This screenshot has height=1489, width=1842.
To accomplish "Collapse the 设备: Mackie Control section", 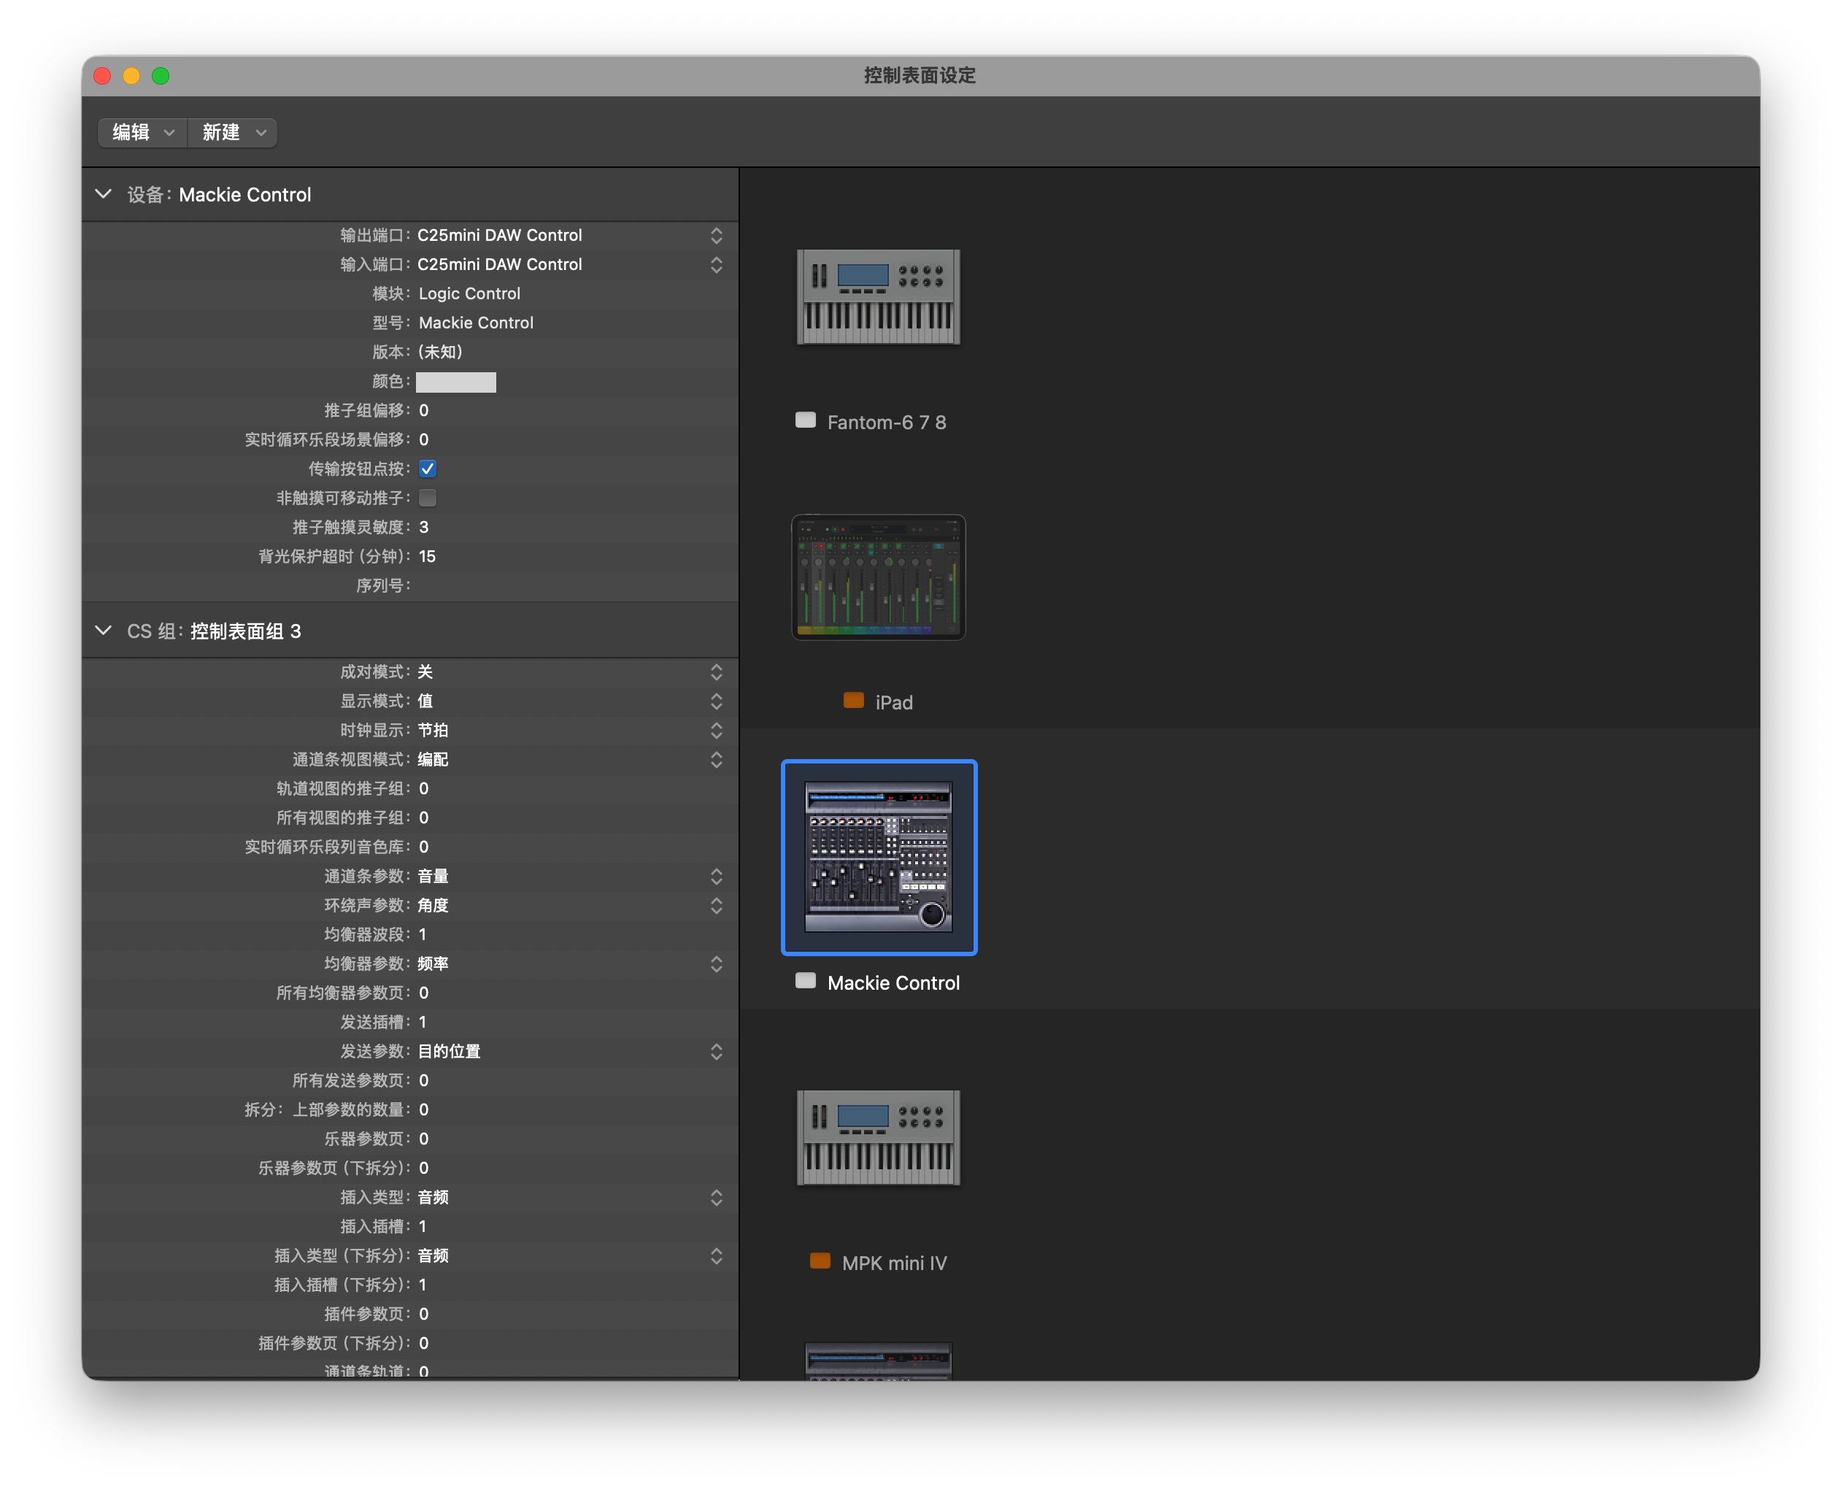I will [x=103, y=195].
